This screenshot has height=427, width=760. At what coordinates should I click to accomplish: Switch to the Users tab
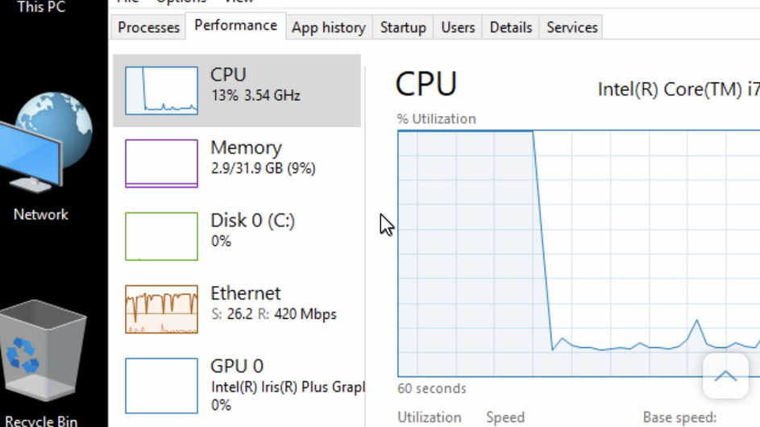(458, 27)
